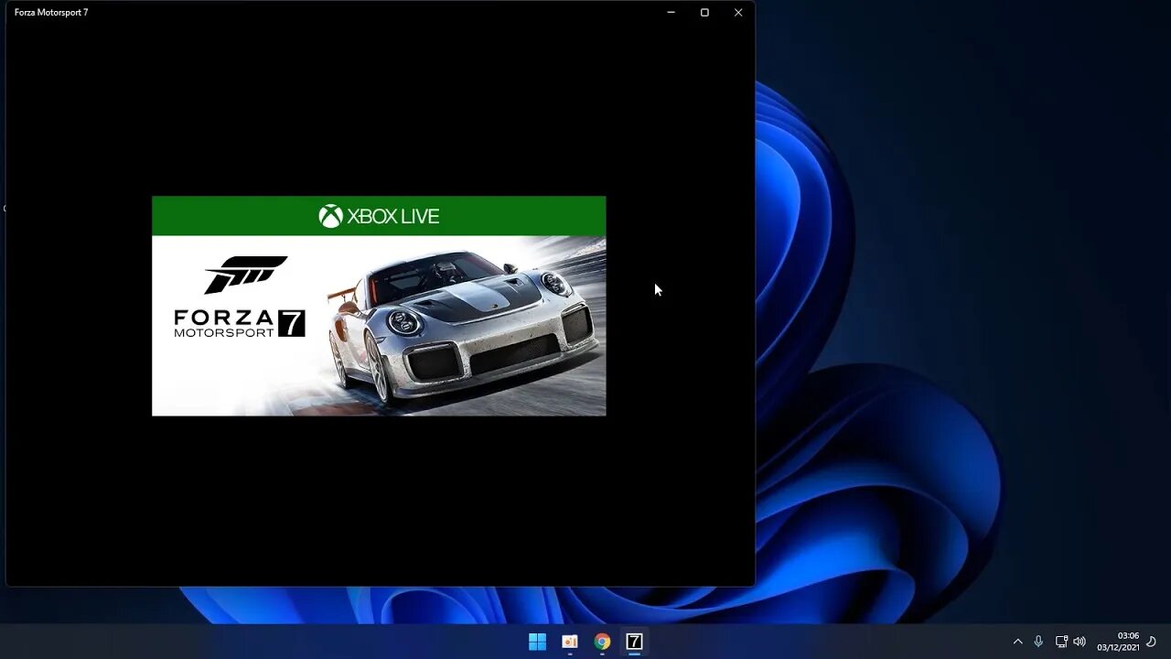This screenshot has height=659, width=1171.
Task: Open the second taskbar app, right of Start
Action: point(569,642)
